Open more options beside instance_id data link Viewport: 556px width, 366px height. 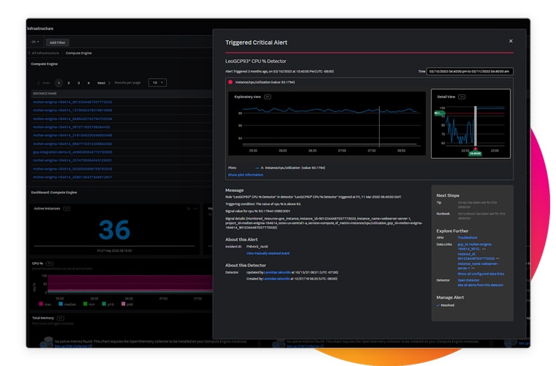(x=497, y=258)
